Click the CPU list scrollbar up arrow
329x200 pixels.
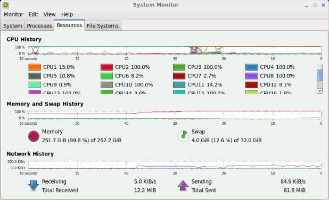tap(319, 67)
